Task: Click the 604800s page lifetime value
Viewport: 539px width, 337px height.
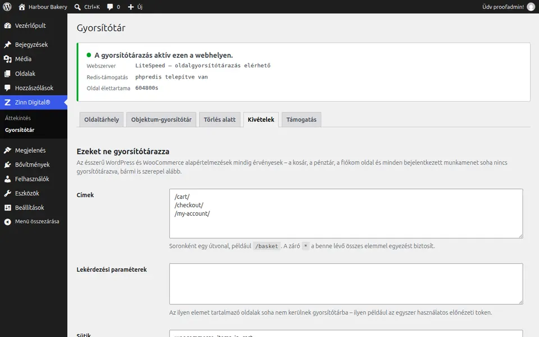Action: tap(147, 88)
